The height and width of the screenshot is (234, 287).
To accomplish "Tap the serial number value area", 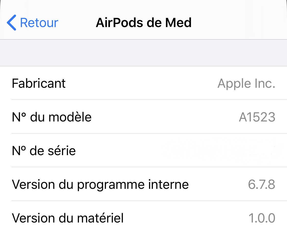I will click(x=230, y=151).
